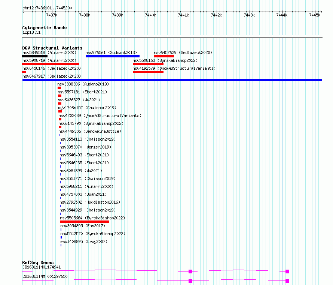Click nsv5547570 (ByrskaBishop2022) label
This screenshot has height=285, width=333.
(93, 234)
